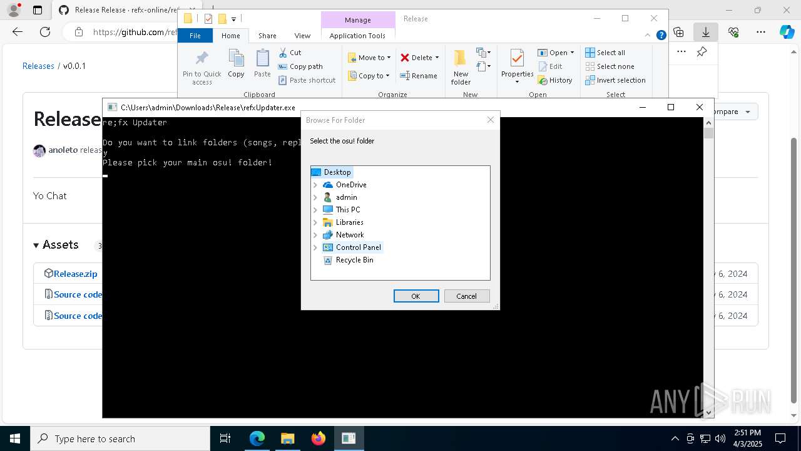Collapse the Explorer ribbon with chevron

648,36
